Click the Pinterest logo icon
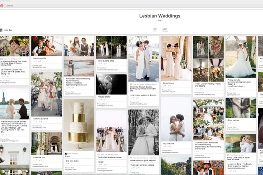The image size is (263, 175). click(x=3, y=6)
